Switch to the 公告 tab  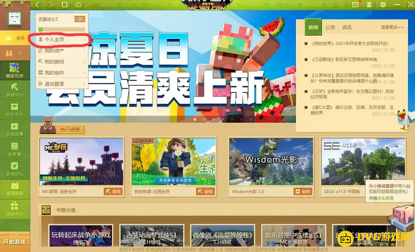pos(330,27)
